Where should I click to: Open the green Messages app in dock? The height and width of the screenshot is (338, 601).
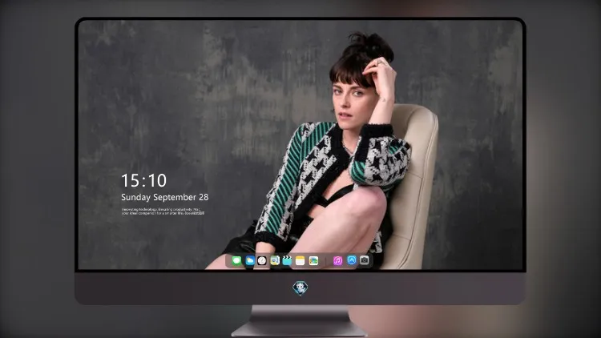pyautogui.click(x=236, y=260)
